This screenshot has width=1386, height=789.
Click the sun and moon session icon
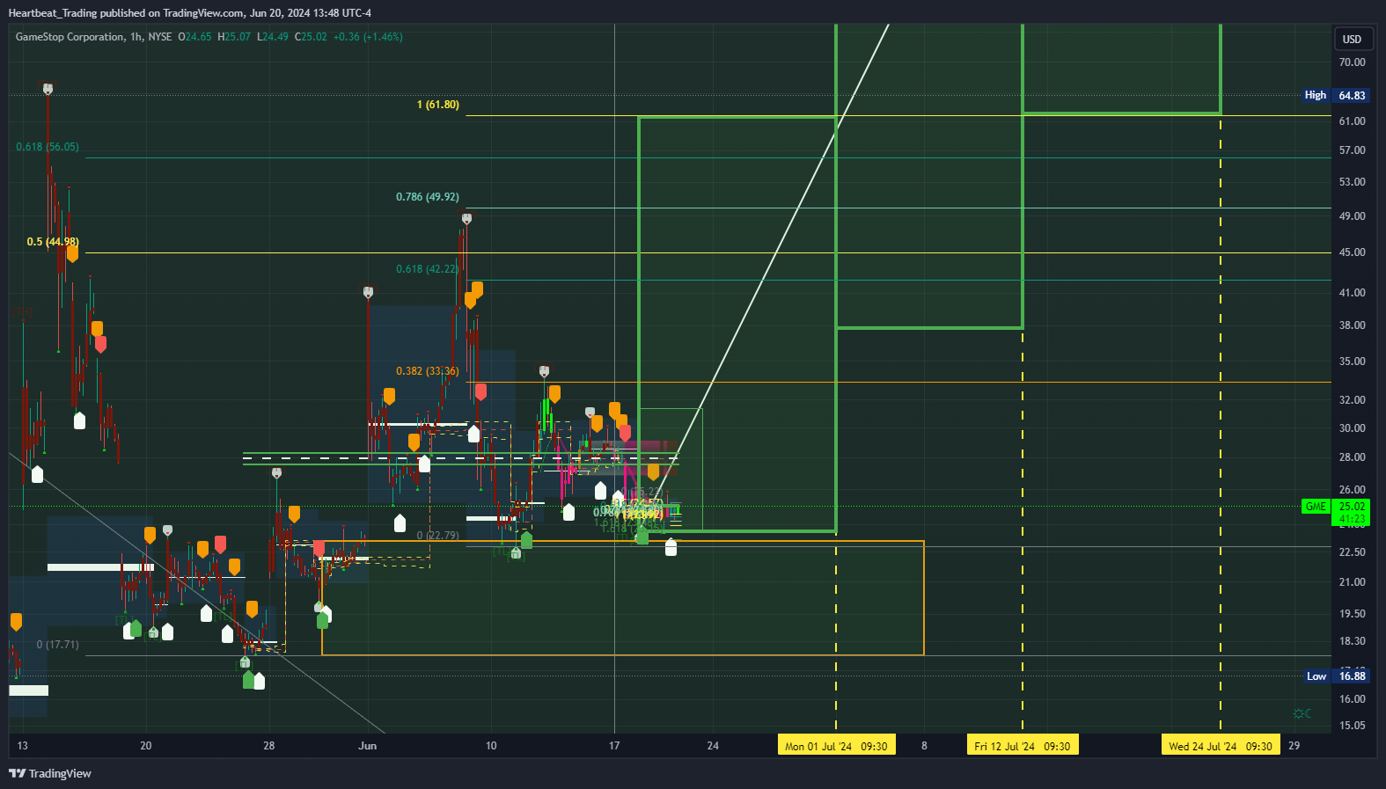click(x=1302, y=713)
